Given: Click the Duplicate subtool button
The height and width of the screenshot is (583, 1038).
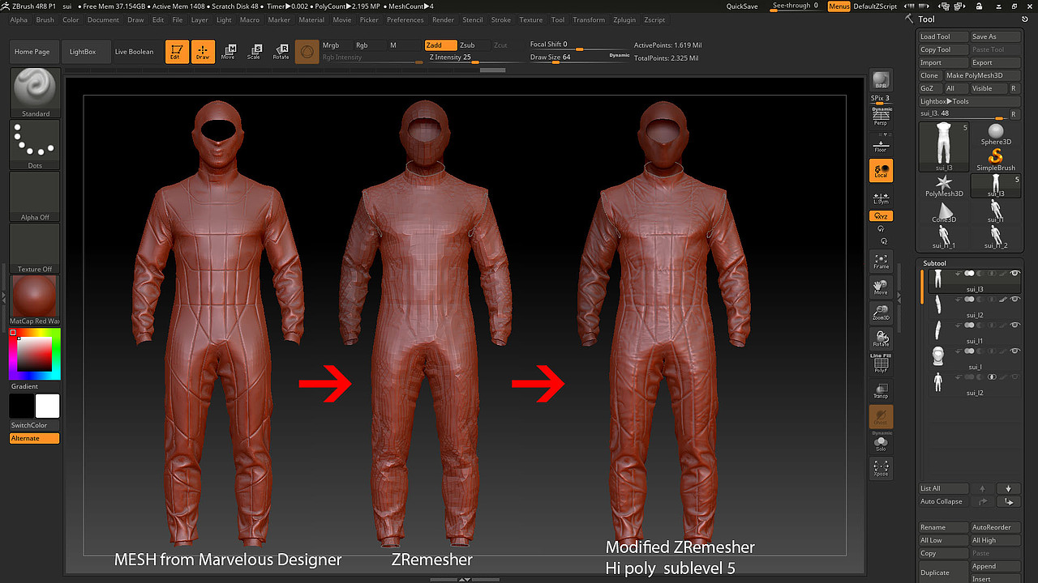Looking at the screenshot, I should 944,572.
